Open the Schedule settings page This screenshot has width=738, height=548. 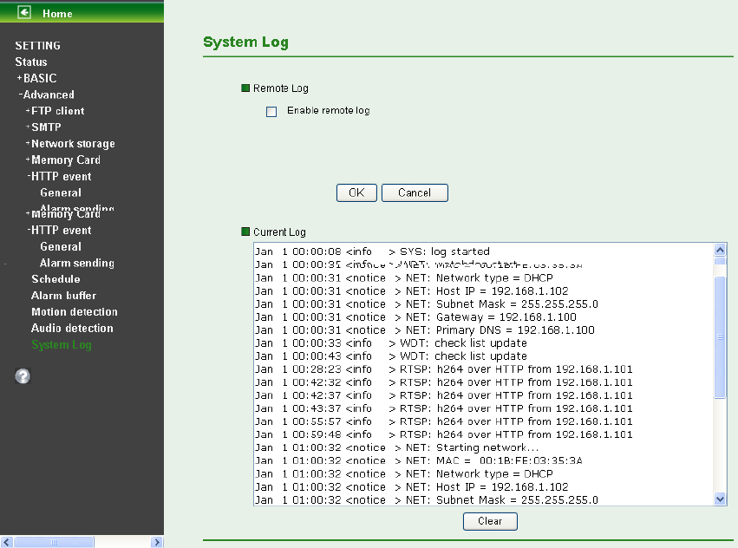[x=56, y=279]
